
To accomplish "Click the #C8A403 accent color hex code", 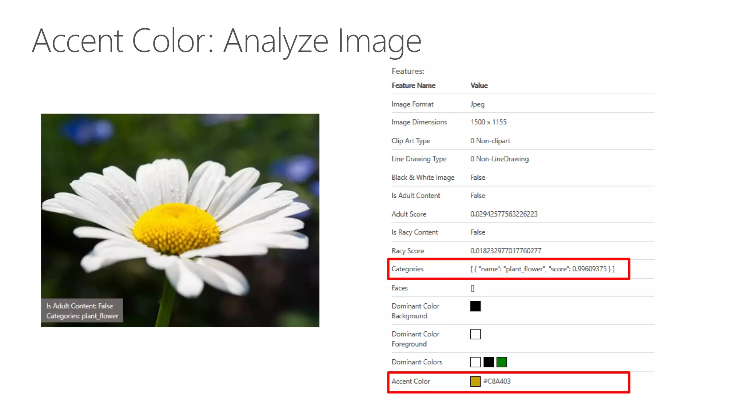I will tap(497, 381).
